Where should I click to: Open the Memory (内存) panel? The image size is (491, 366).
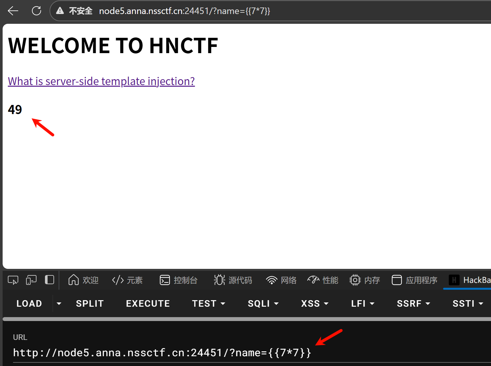(365, 280)
